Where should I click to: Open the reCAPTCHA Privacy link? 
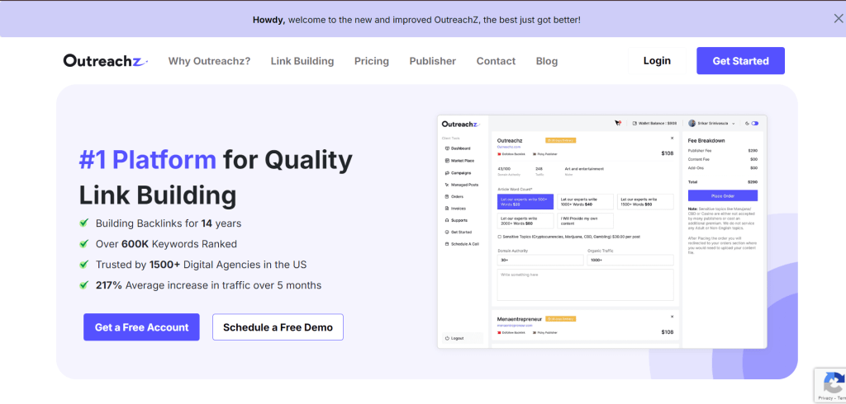(826, 398)
